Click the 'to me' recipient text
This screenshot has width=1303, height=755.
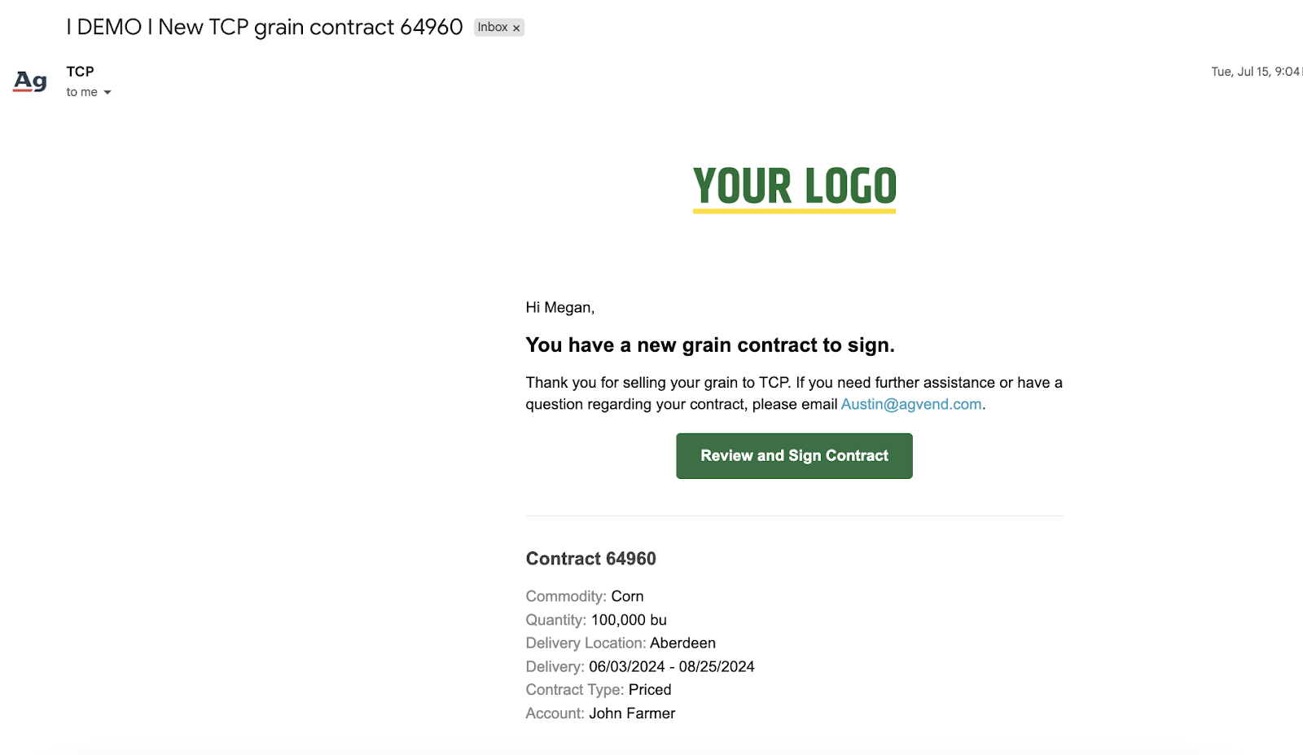click(81, 93)
